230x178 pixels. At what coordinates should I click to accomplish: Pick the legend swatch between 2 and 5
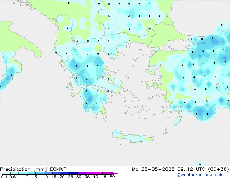click(x=31, y=173)
